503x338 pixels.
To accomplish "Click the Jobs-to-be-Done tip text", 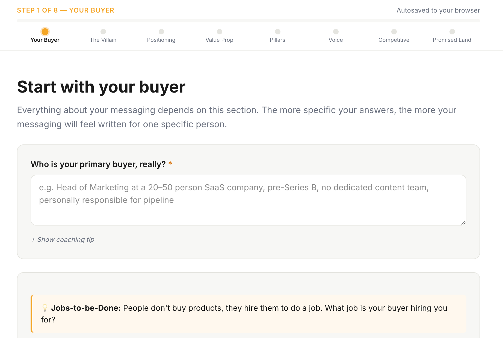I will point(244,314).
